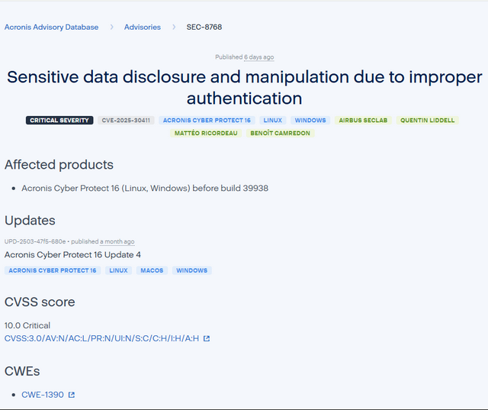
Task: Click the Updates section heading
Action: [30, 220]
